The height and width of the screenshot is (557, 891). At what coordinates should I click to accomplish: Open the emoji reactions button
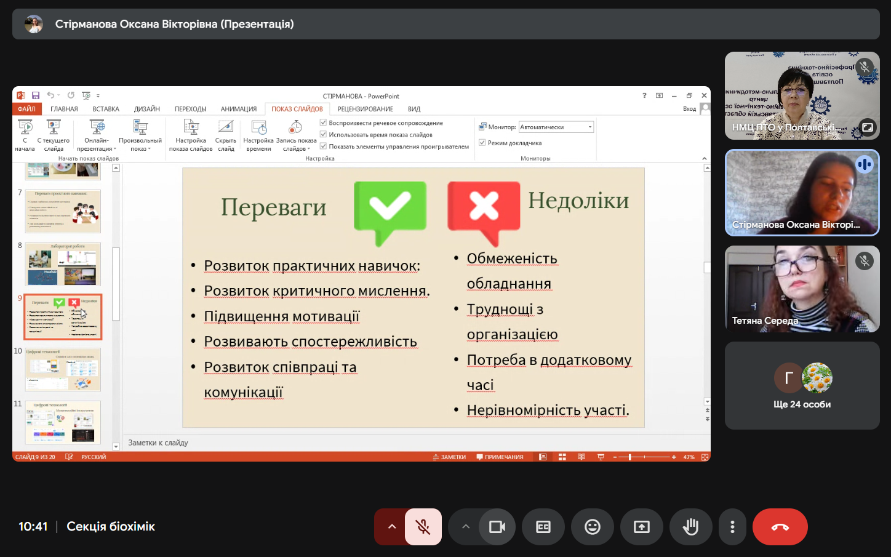pos(592,527)
